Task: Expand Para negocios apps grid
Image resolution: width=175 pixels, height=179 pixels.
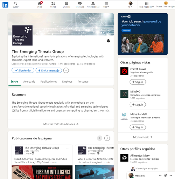Action: 147,5
